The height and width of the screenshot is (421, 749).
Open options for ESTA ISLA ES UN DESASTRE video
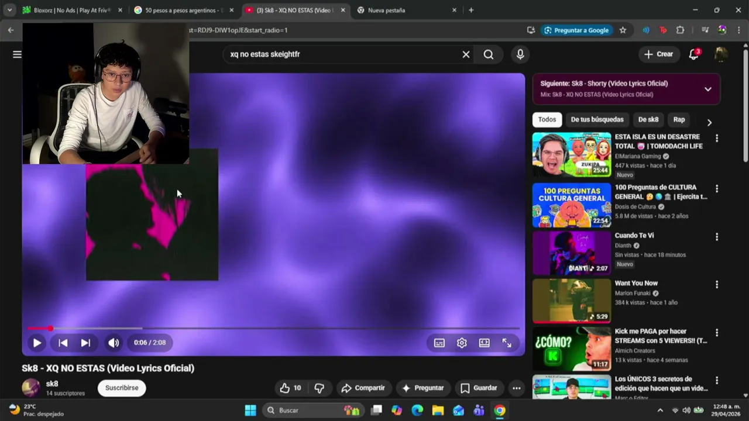716,139
